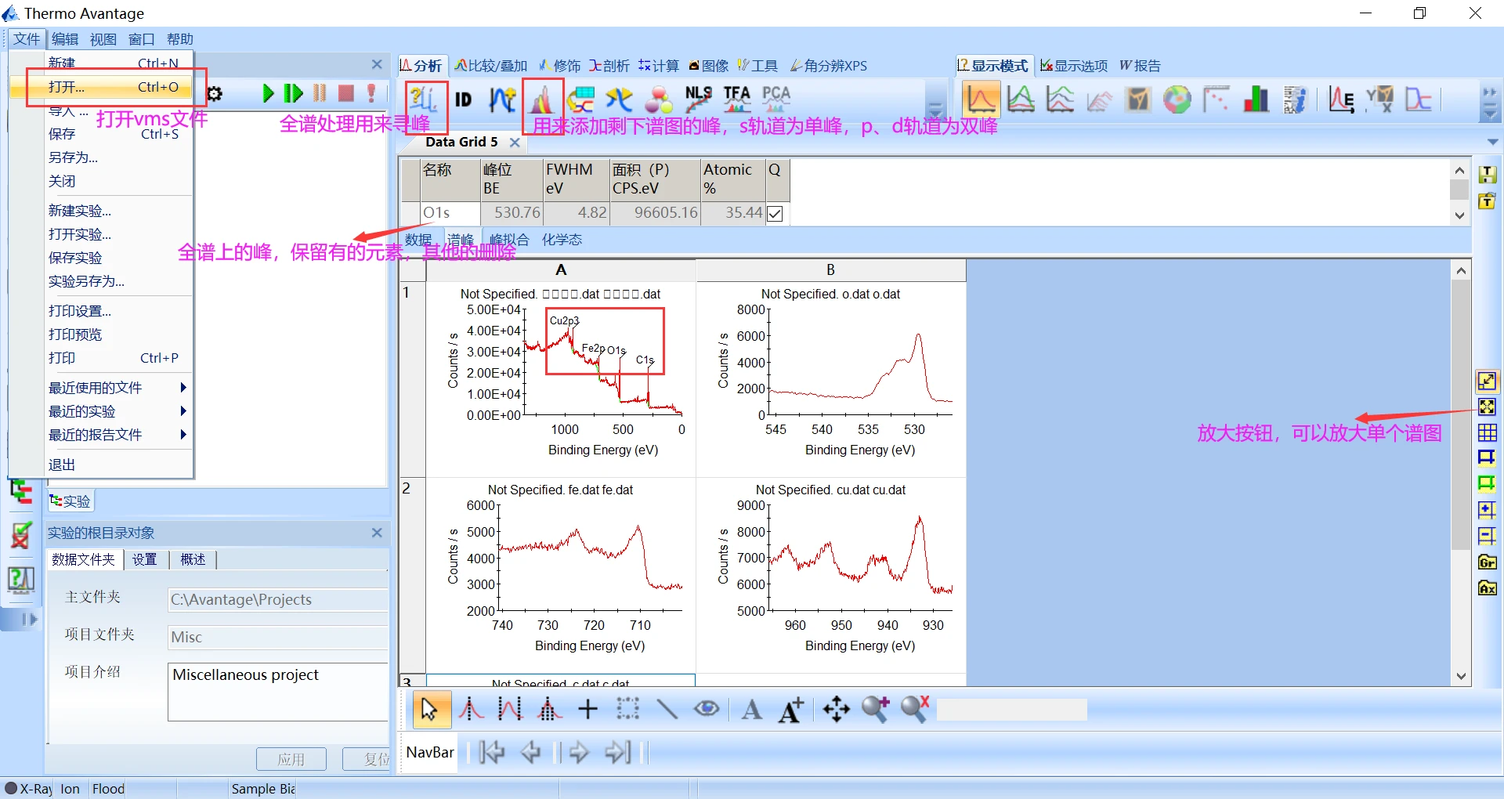Select the green bar chart display icon
Screen dimensions: 1504x799
pyautogui.click(x=1256, y=99)
